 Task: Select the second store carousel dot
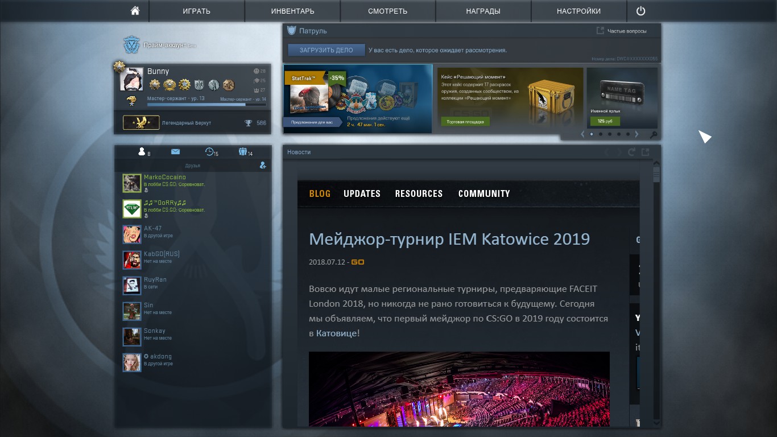click(x=601, y=134)
